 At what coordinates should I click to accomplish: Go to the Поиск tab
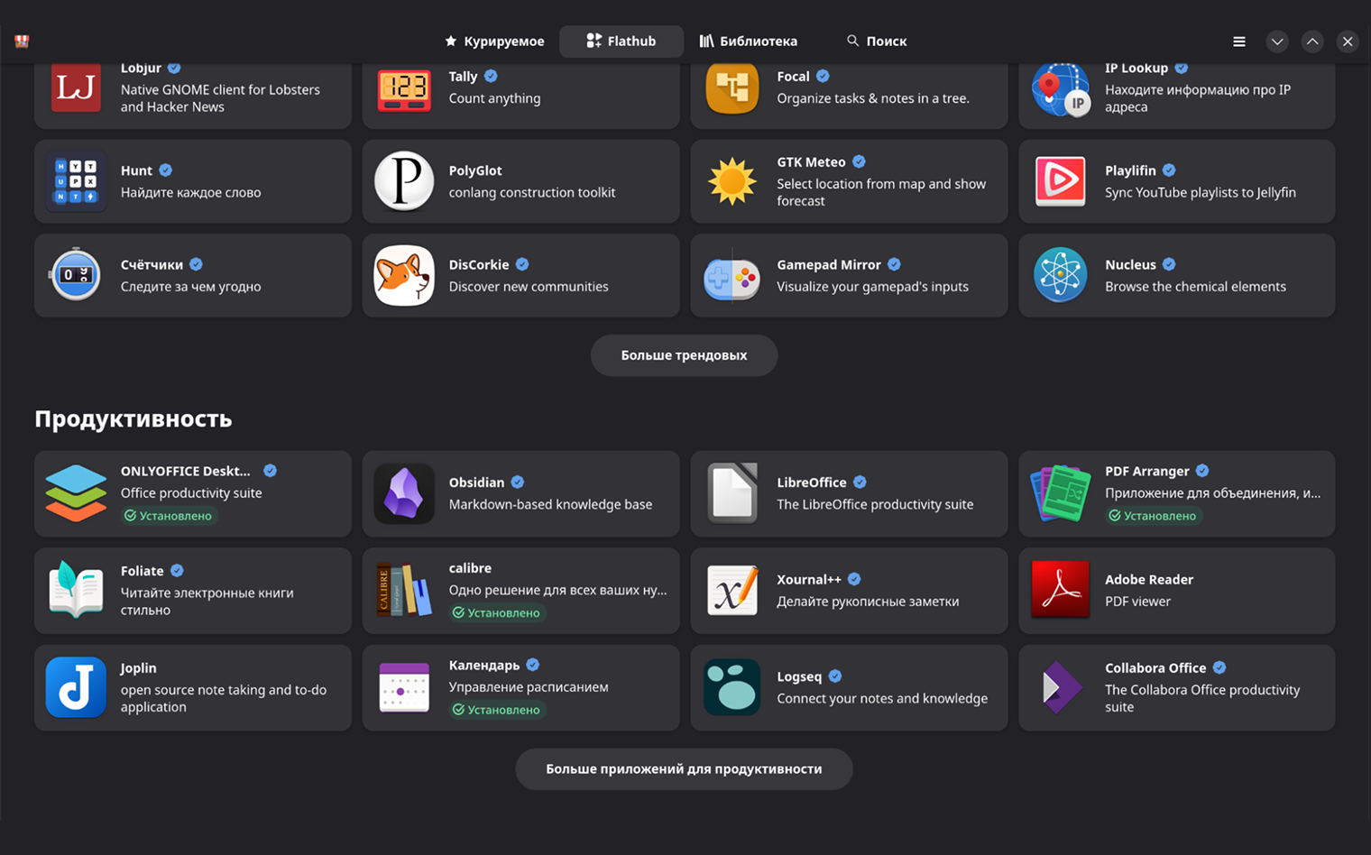(x=877, y=41)
